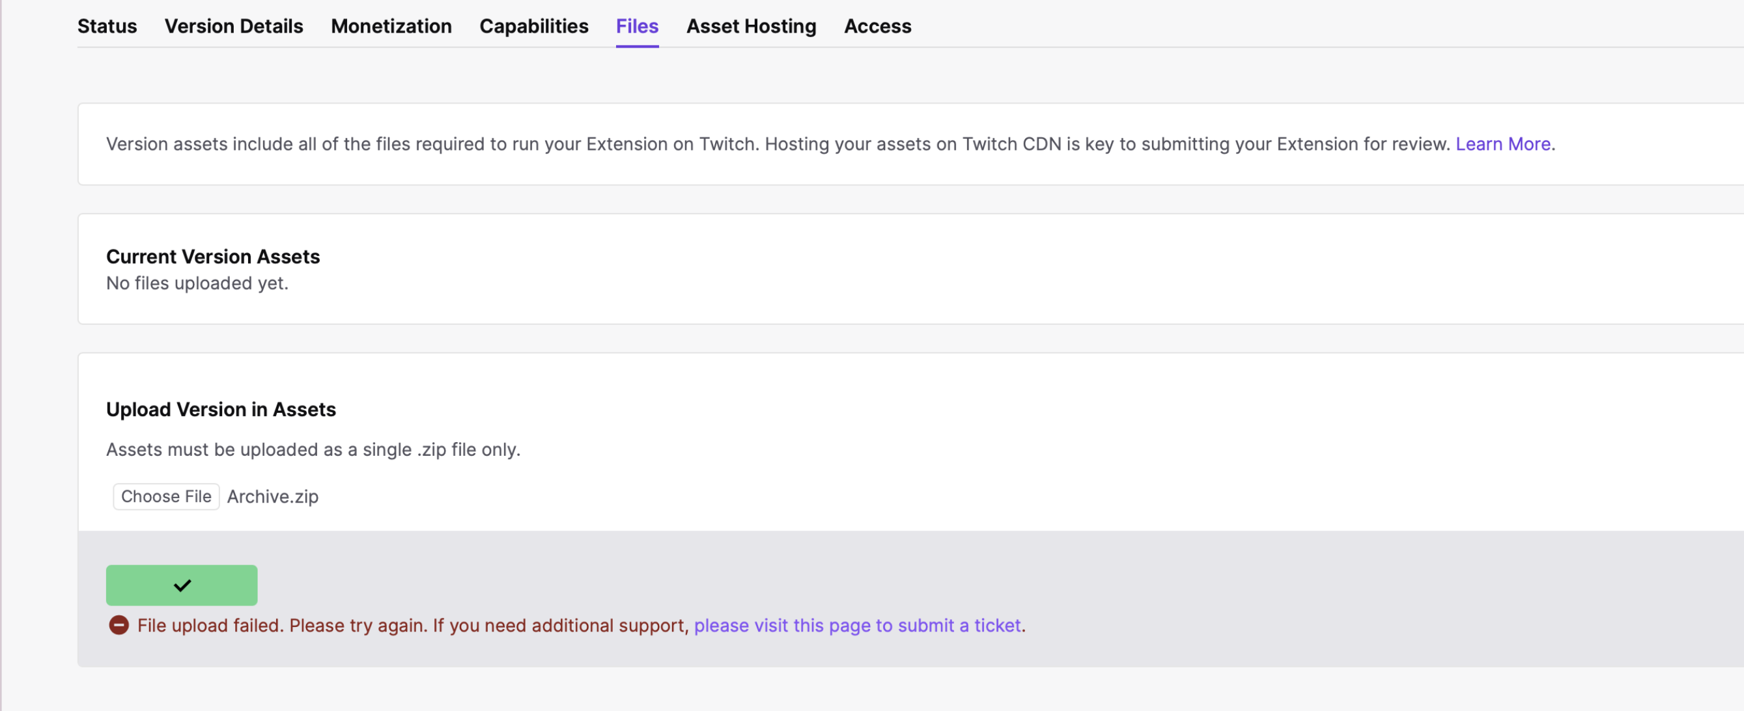Screen dimensions: 1744x711
Task: Click the No files uploaded yet text
Action: (x=196, y=283)
